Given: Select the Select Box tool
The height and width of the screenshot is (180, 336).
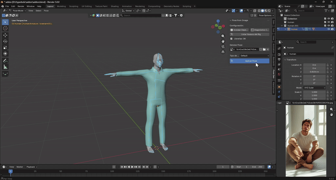Looking at the screenshot, I should pyautogui.click(x=5, y=22).
